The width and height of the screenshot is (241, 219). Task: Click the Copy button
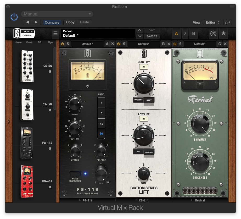click(x=70, y=22)
